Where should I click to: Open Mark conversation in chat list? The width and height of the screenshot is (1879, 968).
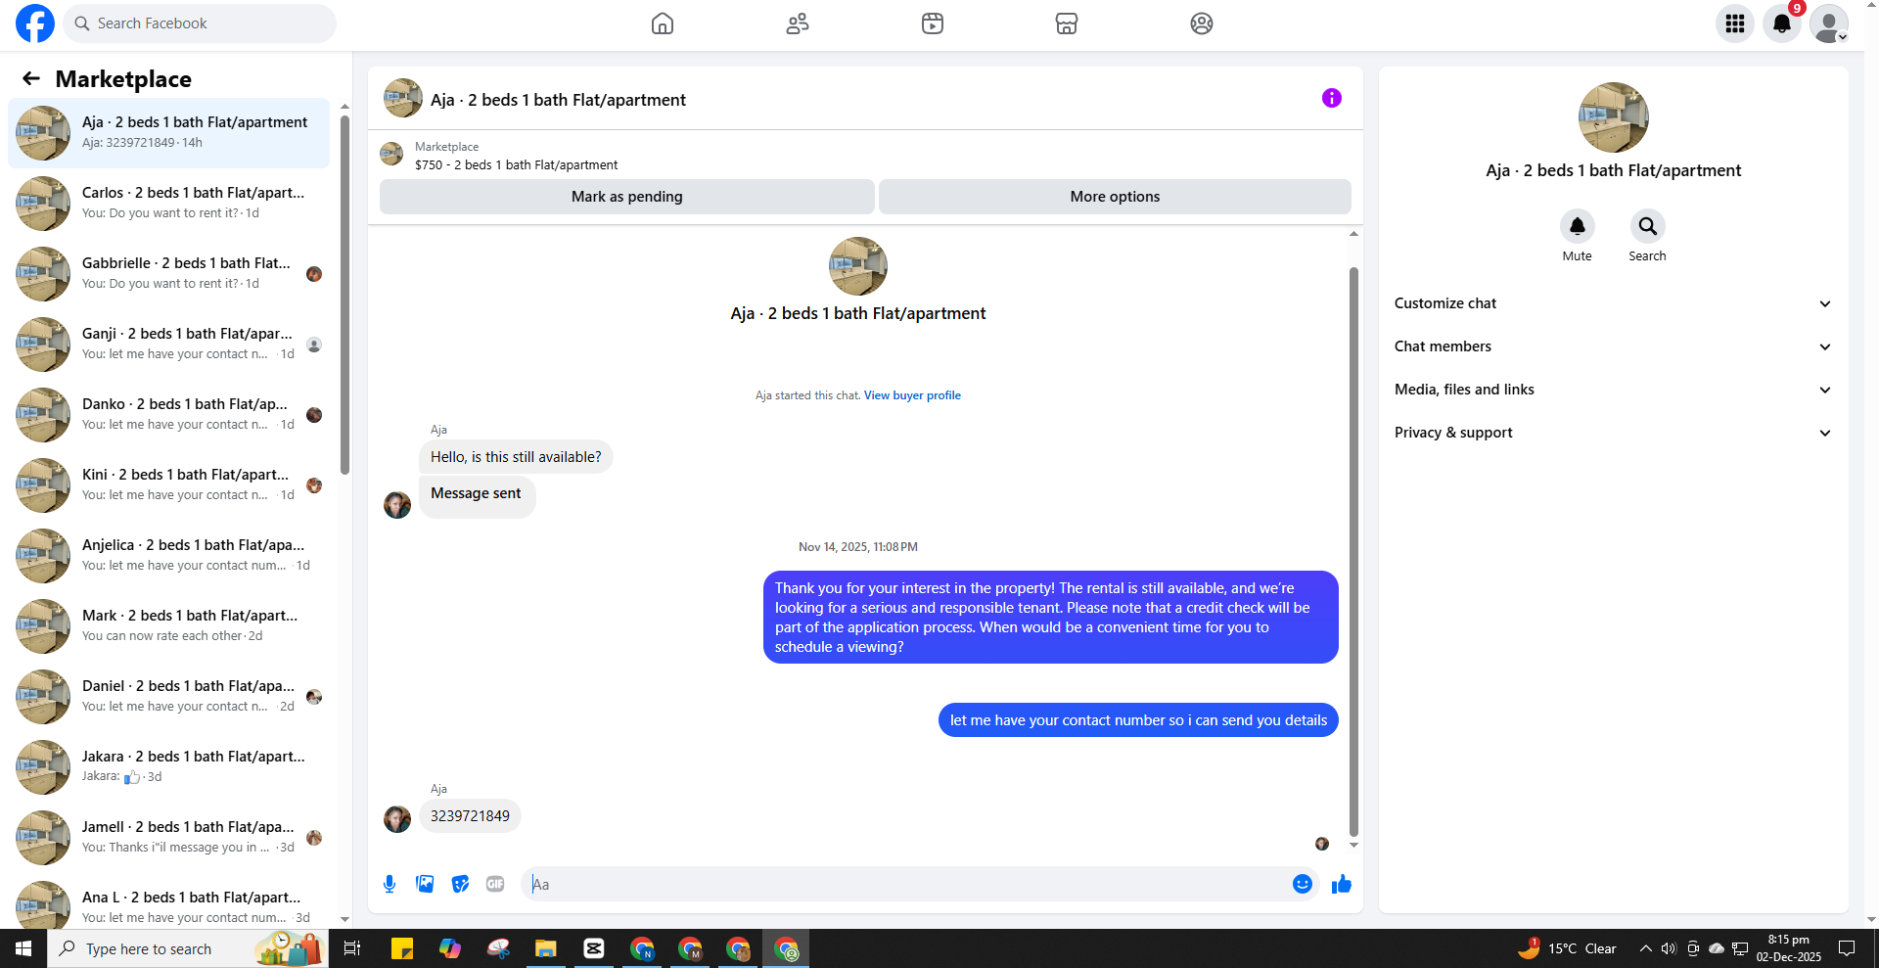point(170,625)
